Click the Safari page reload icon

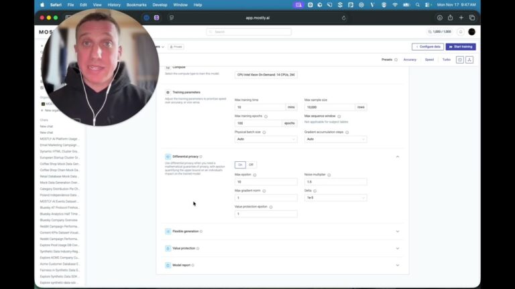[x=344, y=18]
